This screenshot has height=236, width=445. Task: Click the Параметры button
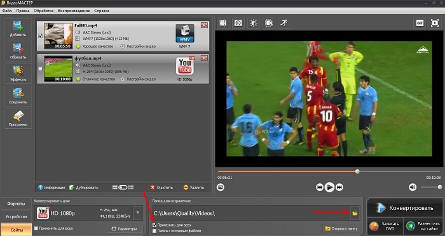125,228
